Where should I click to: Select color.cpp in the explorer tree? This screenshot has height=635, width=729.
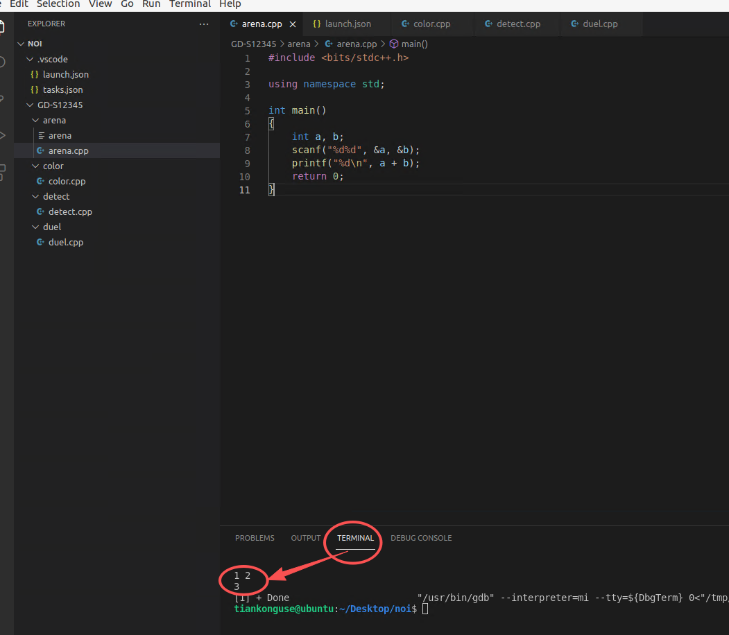(67, 181)
